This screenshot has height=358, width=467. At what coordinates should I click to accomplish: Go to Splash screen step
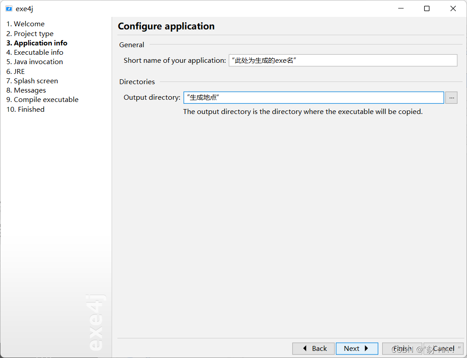pos(32,81)
